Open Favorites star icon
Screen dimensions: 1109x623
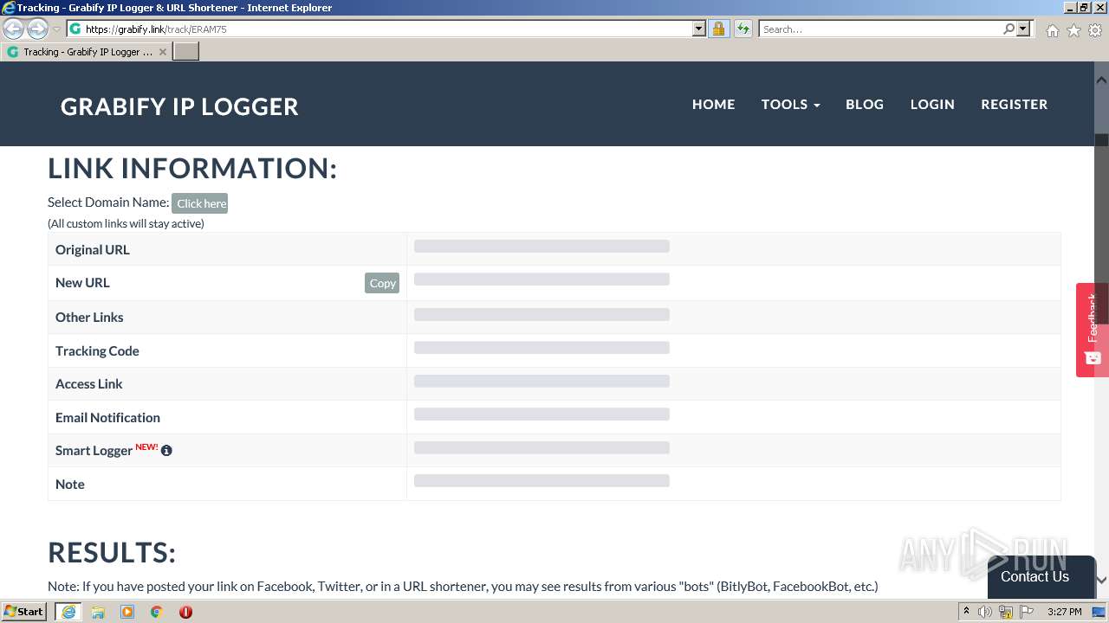1073,30
